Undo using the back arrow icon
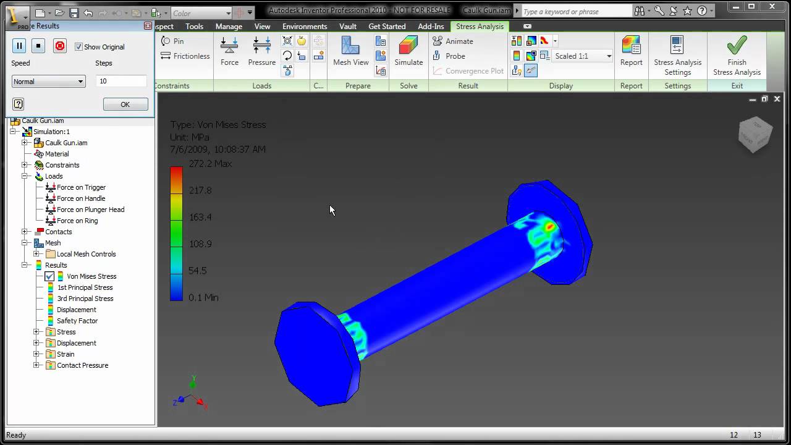 click(88, 13)
